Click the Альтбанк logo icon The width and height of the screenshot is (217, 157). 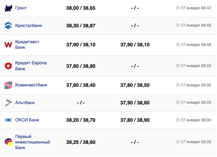point(8,102)
